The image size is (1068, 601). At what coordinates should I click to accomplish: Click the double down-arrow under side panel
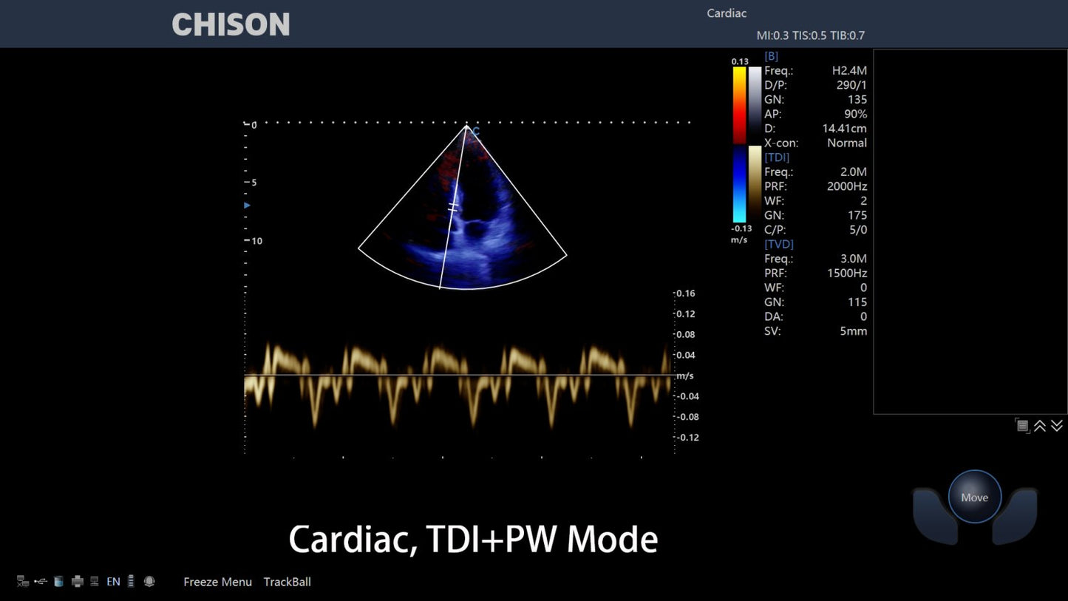pos(1057,425)
